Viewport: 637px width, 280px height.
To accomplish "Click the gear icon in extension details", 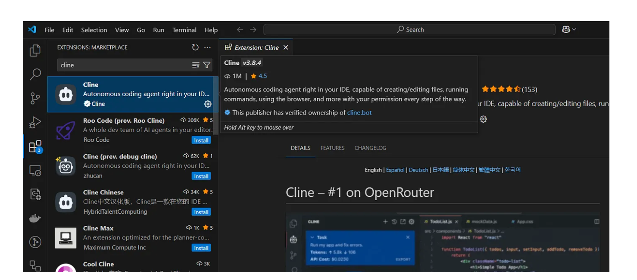I will (x=484, y=119).
